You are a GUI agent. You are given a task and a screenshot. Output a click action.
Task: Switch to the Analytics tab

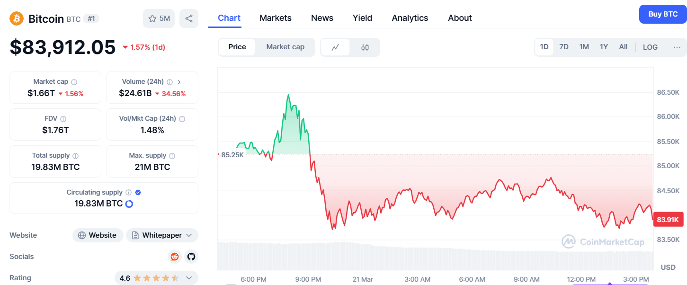[x=410, y=18]
